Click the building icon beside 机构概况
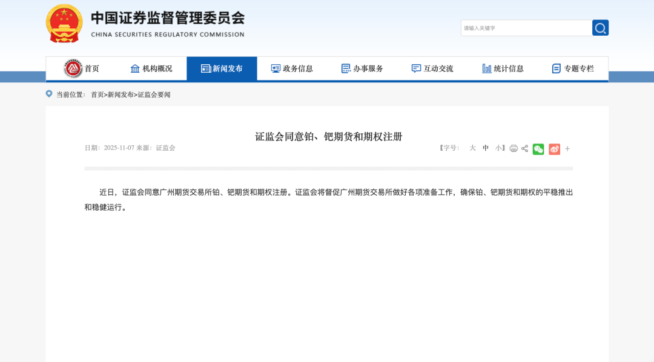 coord(134,68)
